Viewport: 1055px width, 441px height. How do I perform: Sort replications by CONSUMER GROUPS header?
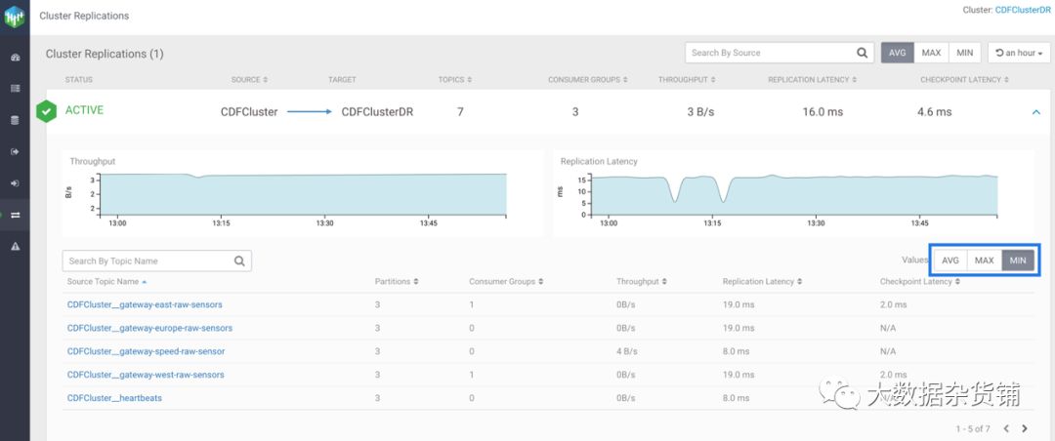point(587,79)
